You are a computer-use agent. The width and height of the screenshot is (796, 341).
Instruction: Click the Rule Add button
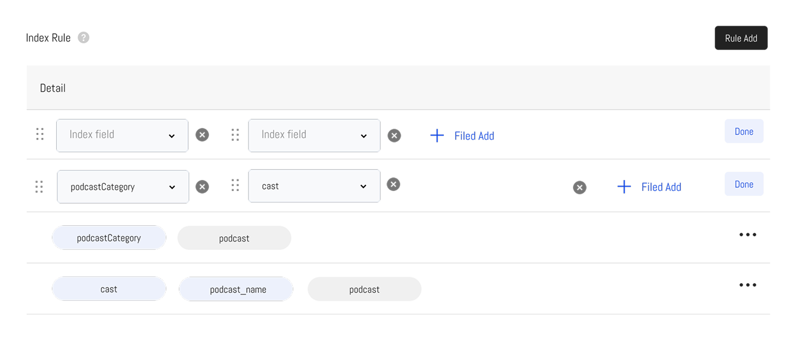[x=741, y=38]
